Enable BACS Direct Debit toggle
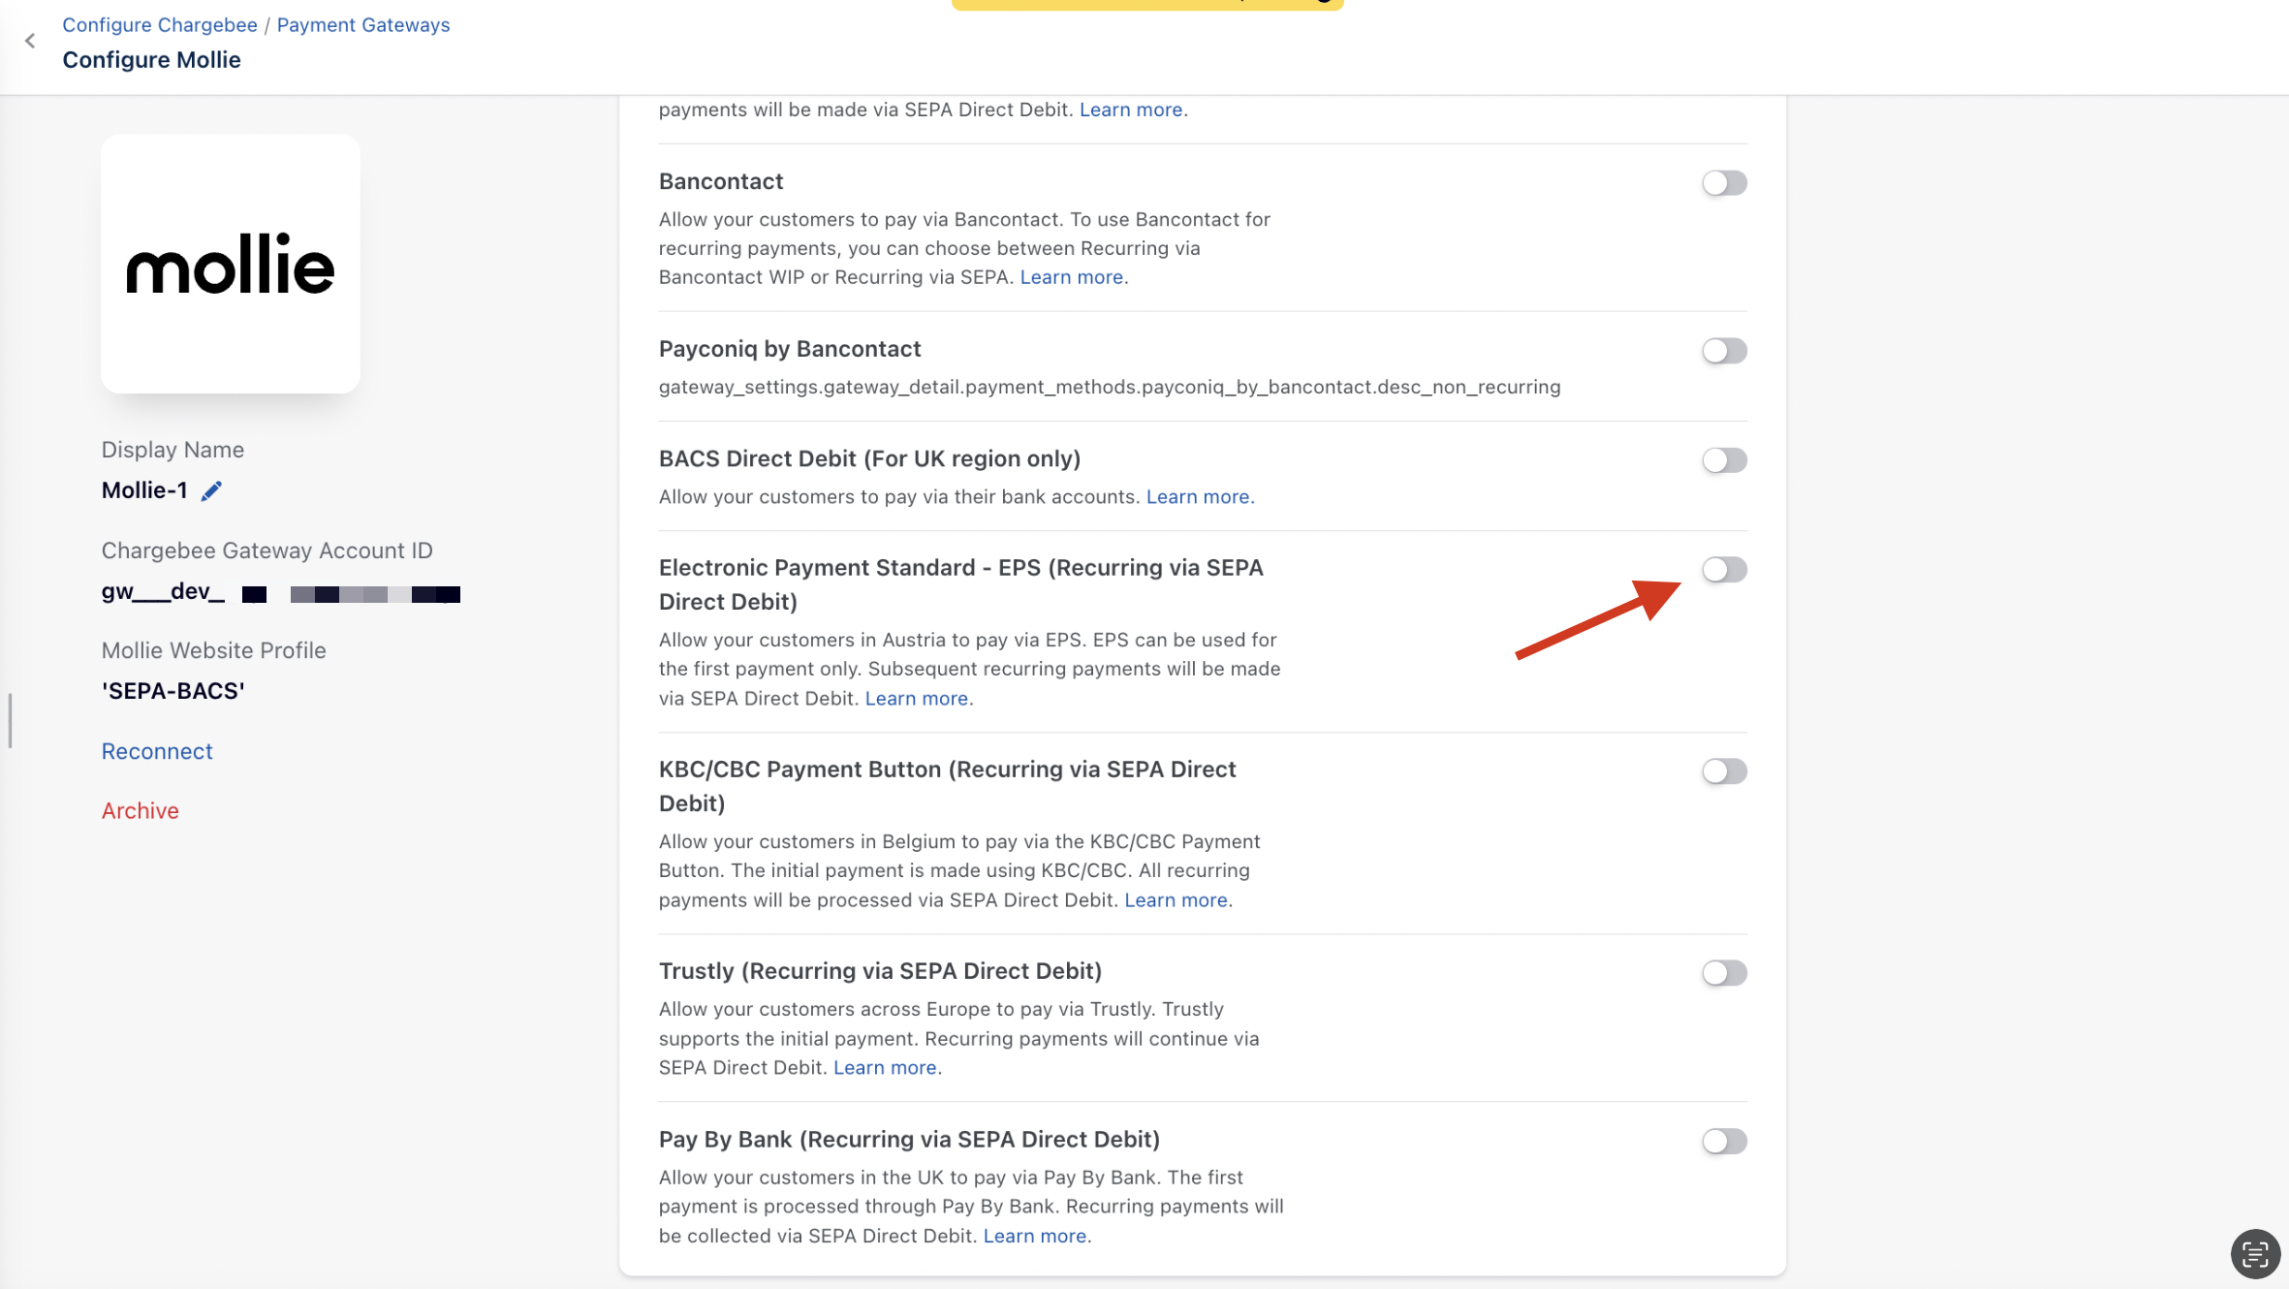2289x1289 pixels. 1723,460
